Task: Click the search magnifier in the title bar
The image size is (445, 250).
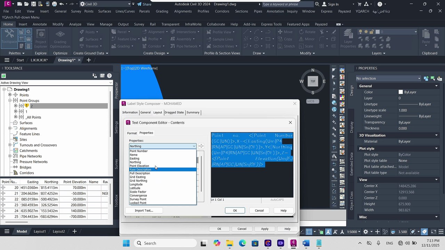Action: (317, 4)
